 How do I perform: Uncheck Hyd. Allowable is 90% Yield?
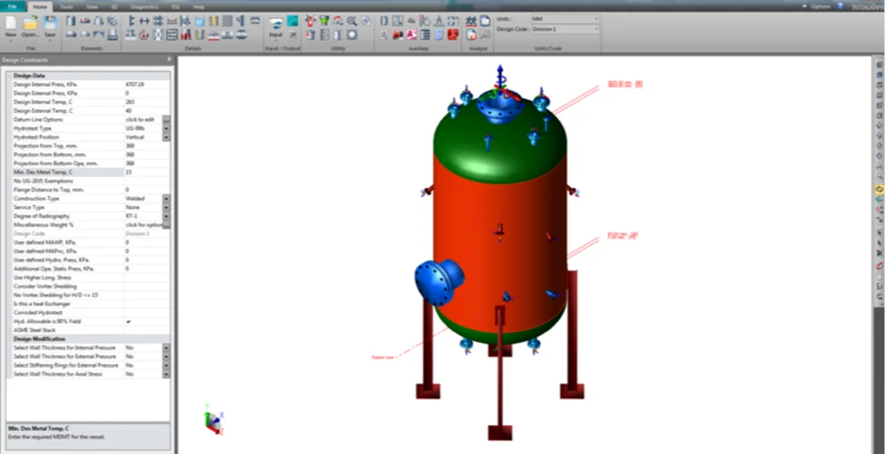point(128,321)
